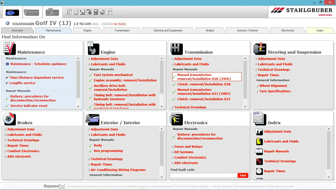Click the brake disc icon in Brakes panel
Viewport: 336px width, 190px height.
point(9,119)
